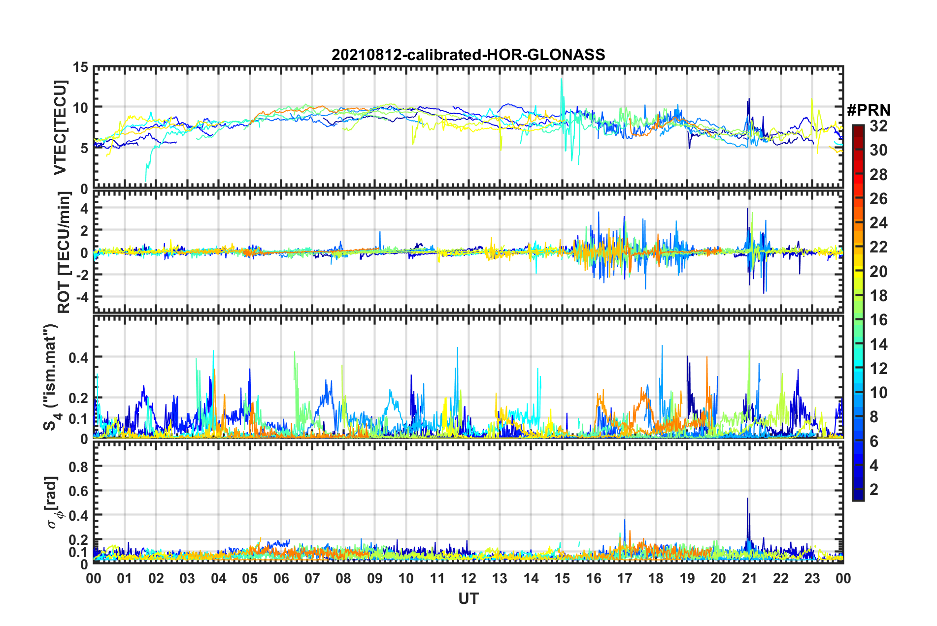Click the colorbar tick label 12
The width and height of the screenshot is (937, 626).
click(x=878, y=369)
